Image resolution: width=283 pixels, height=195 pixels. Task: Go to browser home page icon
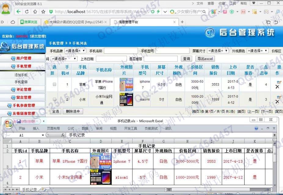35,12
